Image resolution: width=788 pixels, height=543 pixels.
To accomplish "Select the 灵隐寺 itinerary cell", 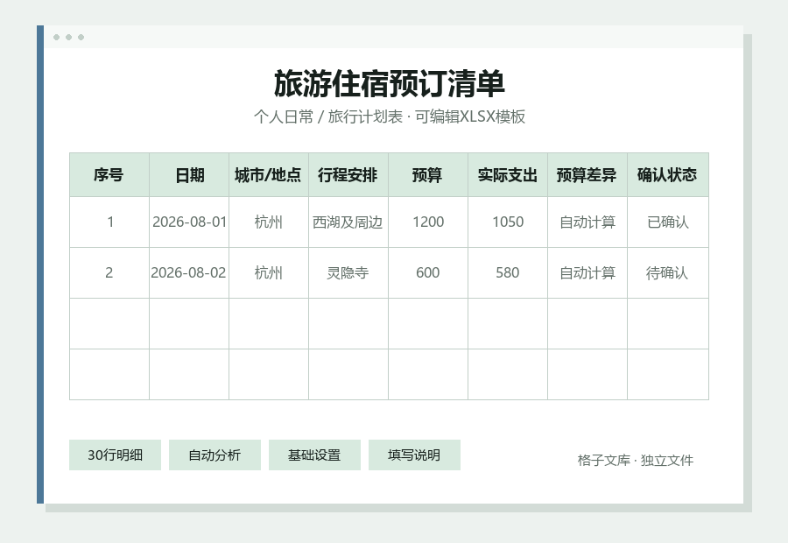I will (x=348, y=272).
